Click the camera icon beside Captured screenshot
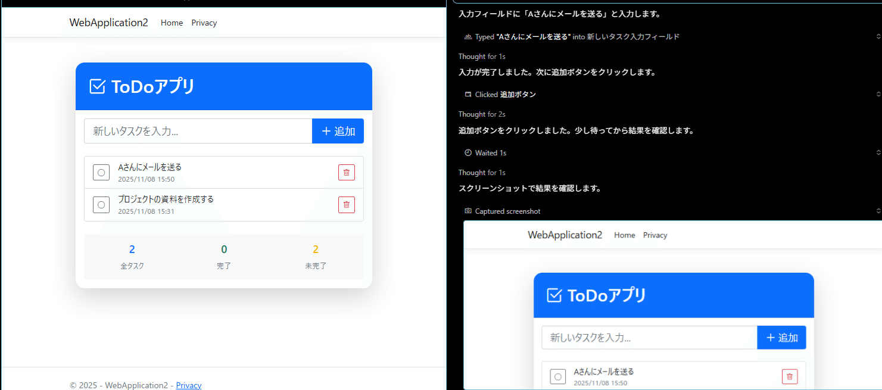Viewport: 882px width, 390px height. pyautogui.click(x=468, y=211)
